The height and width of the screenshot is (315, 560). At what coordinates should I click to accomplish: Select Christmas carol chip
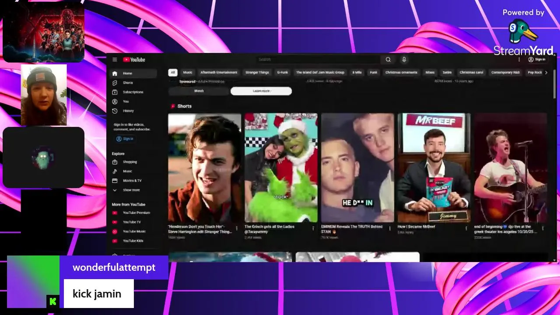pos(472,72)
